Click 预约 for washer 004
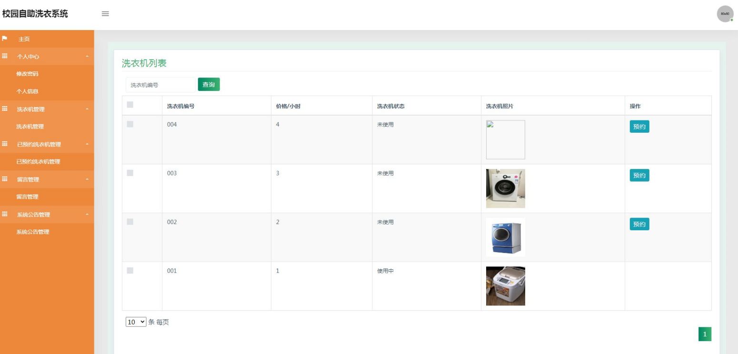 click(x=639, y=127)
